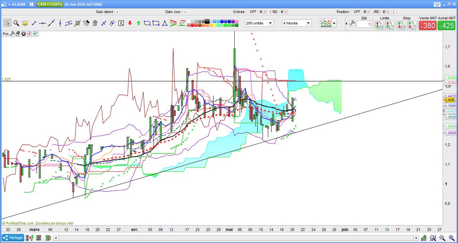Click the ProRealTime.com link
The height and width of the screenshot is (243, 458).
[19, 223]
